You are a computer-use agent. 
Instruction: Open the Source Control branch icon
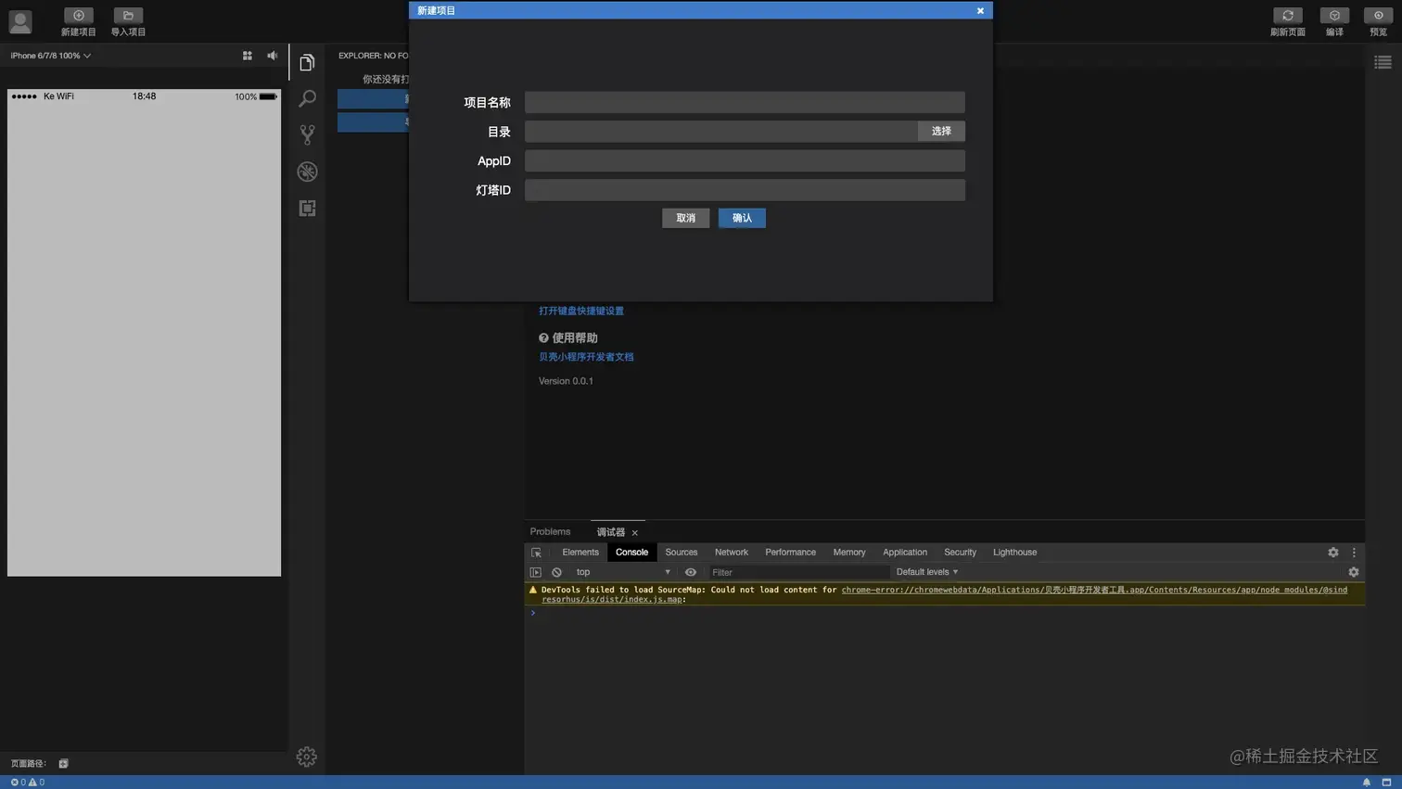point(307,134)
